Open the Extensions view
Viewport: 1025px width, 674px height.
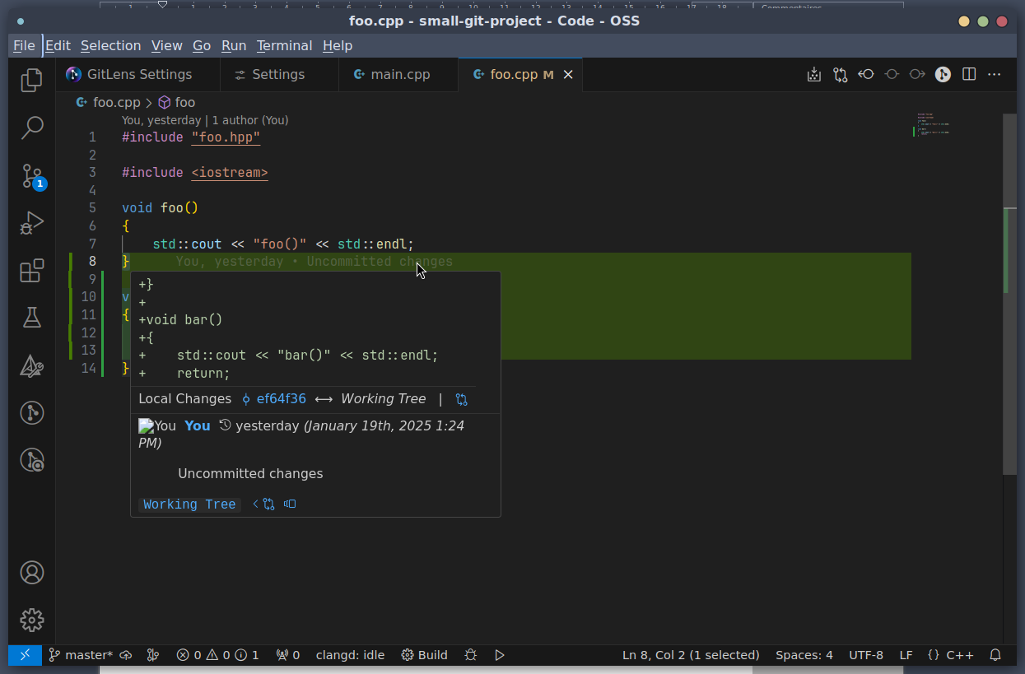click(31, 271)
